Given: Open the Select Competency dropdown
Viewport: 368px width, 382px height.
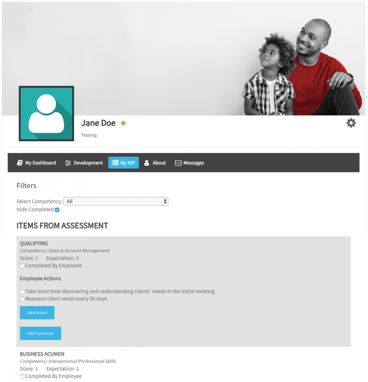Looking at the screenshot, I should [x=116, y=201].
